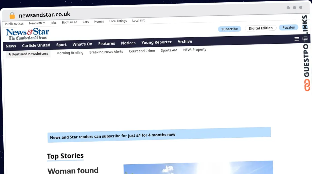This screenshot has width=312, height=174.
Task: Click the £4 for 4 months subscribe banner
Action: point(159,135)
